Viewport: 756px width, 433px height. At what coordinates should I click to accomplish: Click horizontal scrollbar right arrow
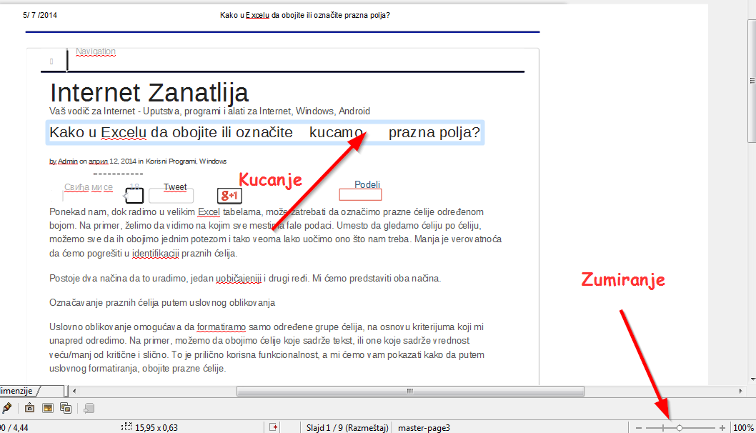pyautogui.click(x=740, y=391)
